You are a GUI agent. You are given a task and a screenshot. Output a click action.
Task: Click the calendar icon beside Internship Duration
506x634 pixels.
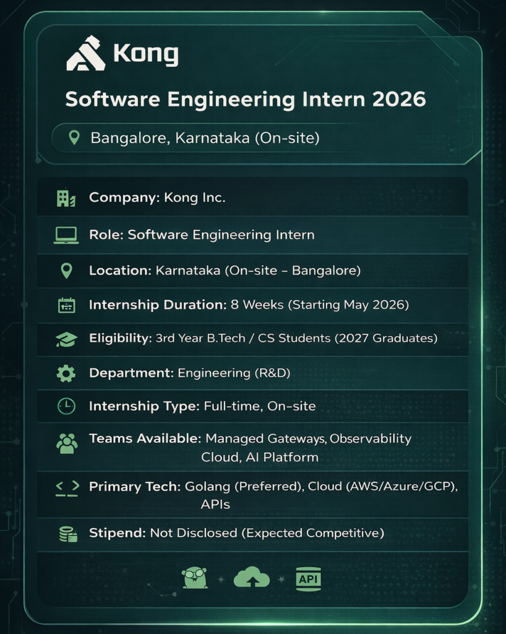66,305
